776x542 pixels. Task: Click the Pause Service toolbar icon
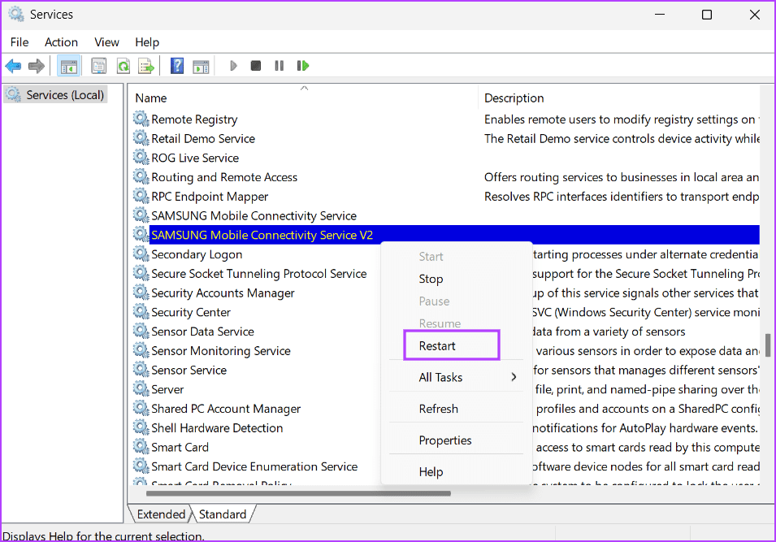pos(280,66)
